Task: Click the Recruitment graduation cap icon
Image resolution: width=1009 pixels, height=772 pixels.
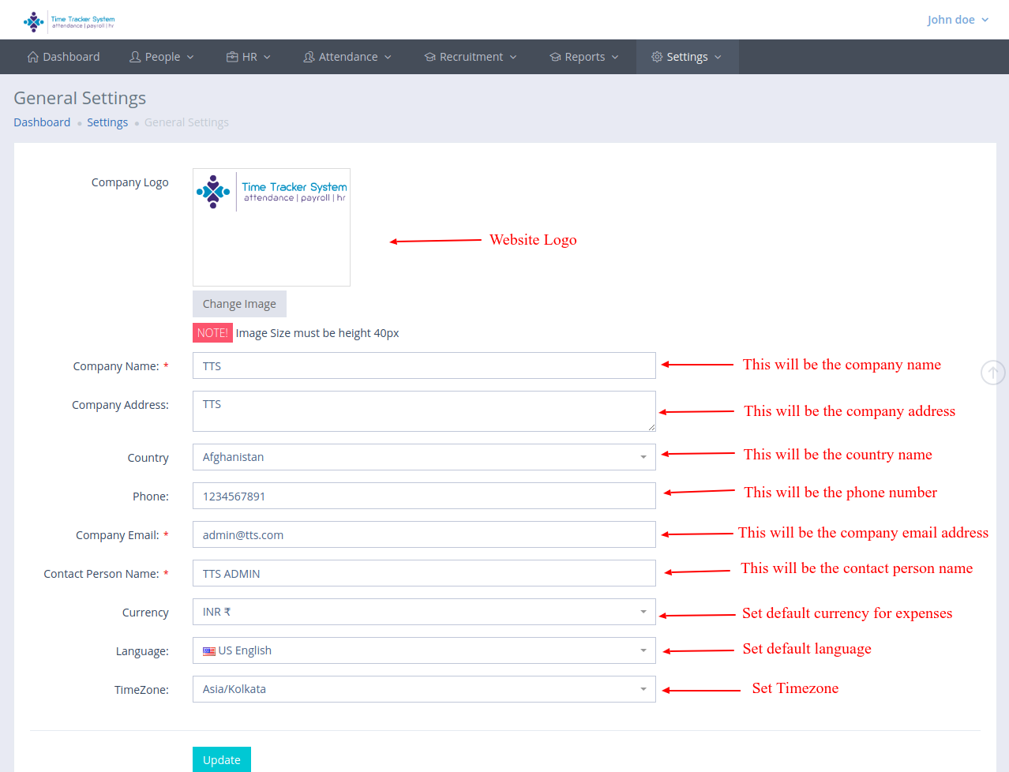Action: coord(429,57)
